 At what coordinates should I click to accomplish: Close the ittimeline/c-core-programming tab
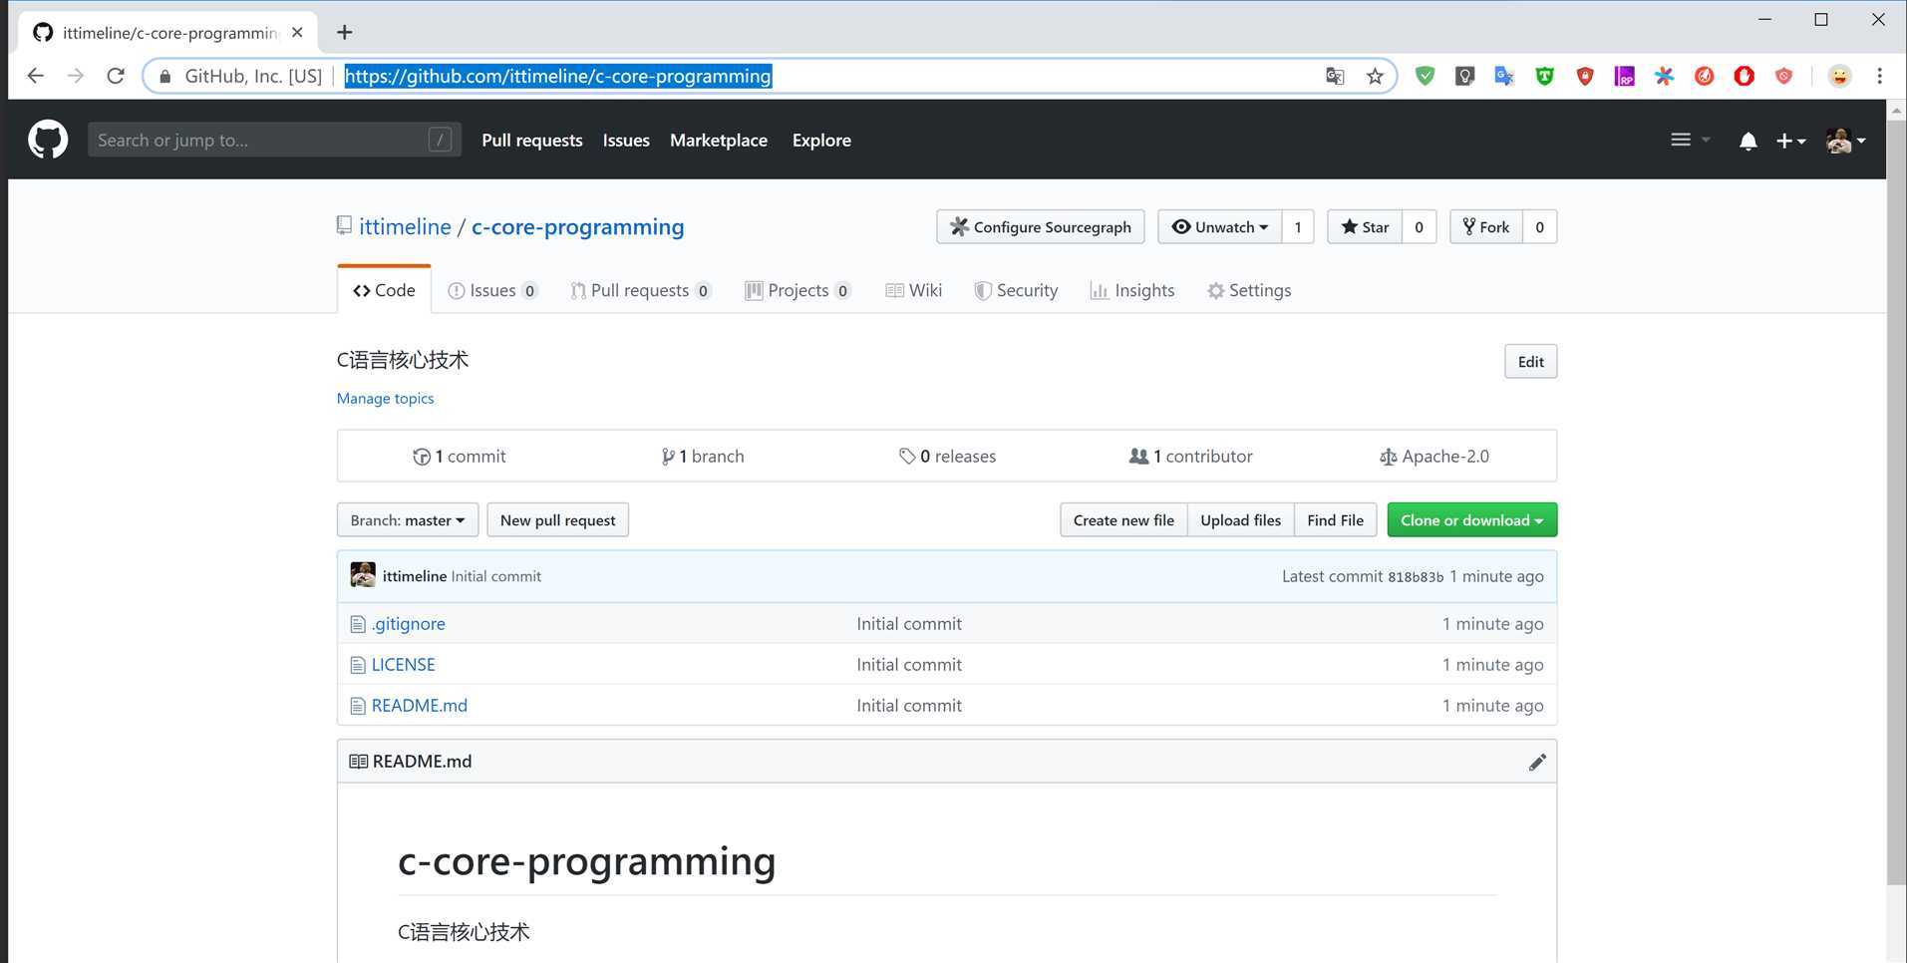pyautogui.click(x=297, y=32)
